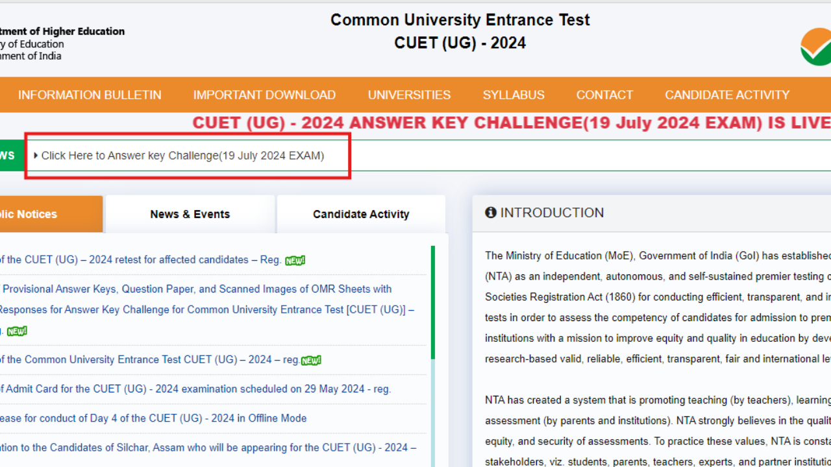Click the Department of Higher Education text
Screen dimensions: 831x467
click(x=62, y=31)
